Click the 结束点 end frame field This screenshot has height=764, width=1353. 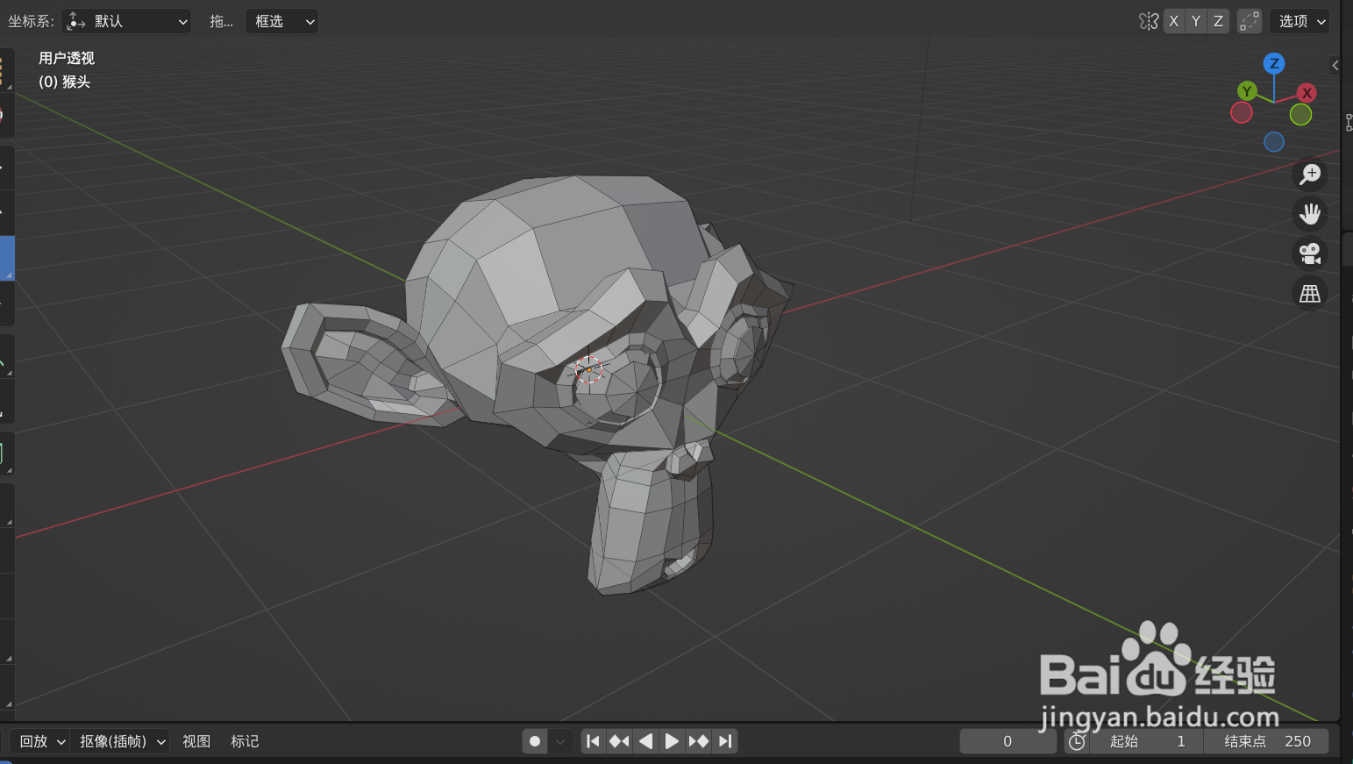1265,741
